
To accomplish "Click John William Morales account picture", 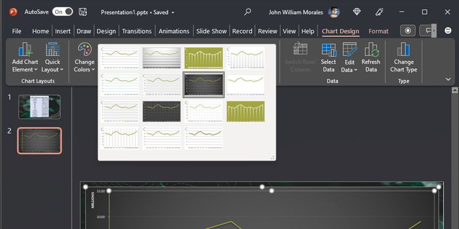I will pyautogui.click(x=334, y=12).
